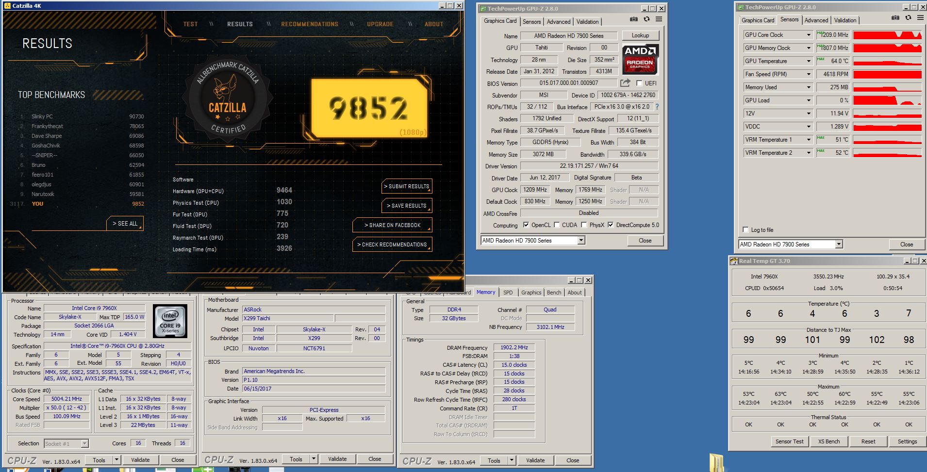Open the Fan Speed (RPM) sensor dropdown

pyautogui.click(x=809, y=74)
